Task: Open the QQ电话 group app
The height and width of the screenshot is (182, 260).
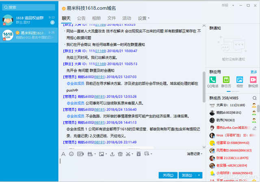Action: [212, 80]
